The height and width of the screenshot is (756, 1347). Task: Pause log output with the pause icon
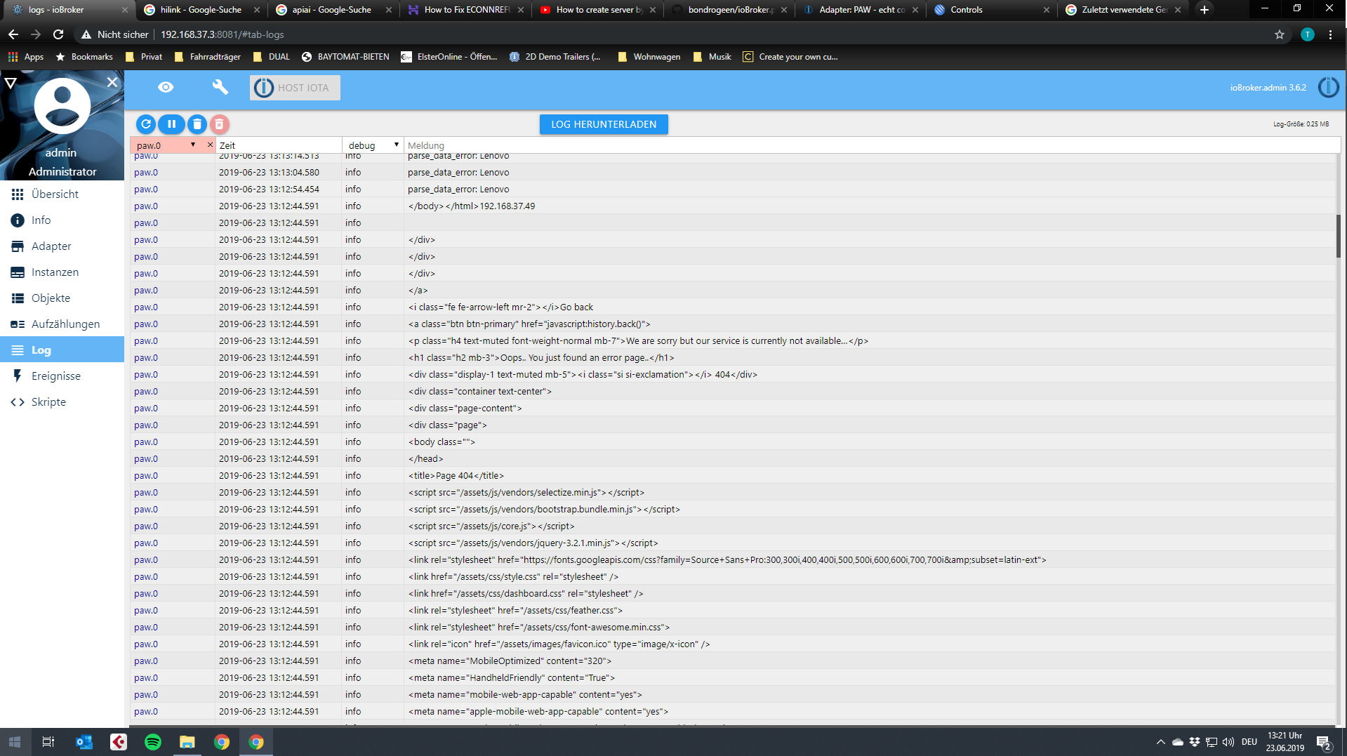tap(171, 124)
